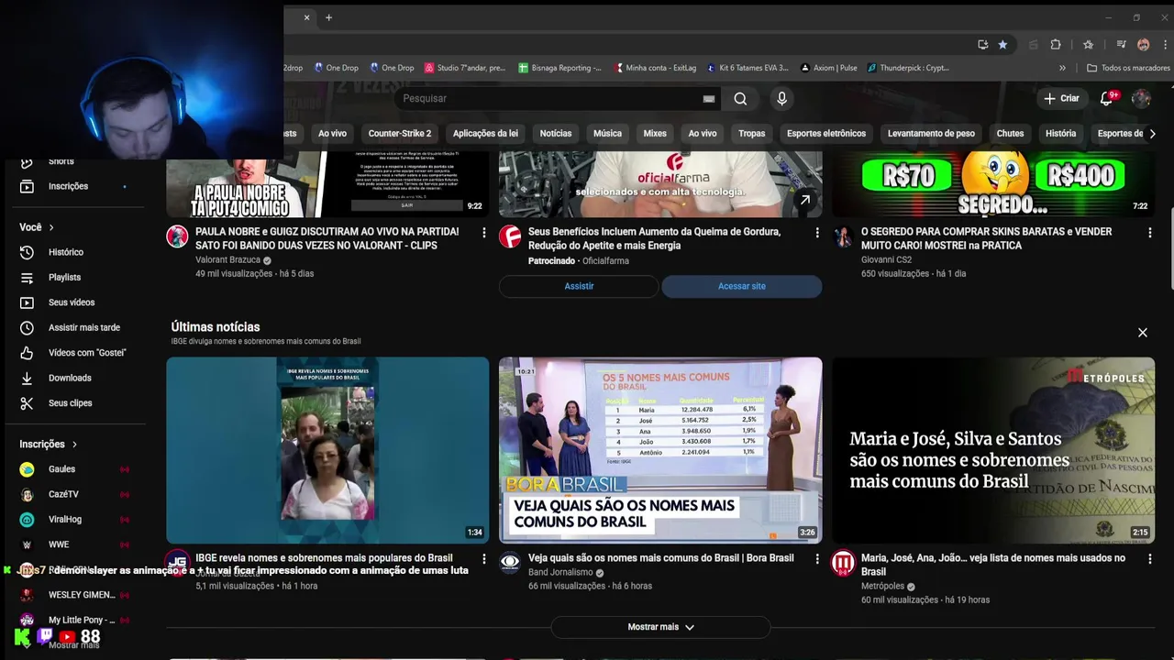Click the YouTube search magnifier button

[740, 98]
